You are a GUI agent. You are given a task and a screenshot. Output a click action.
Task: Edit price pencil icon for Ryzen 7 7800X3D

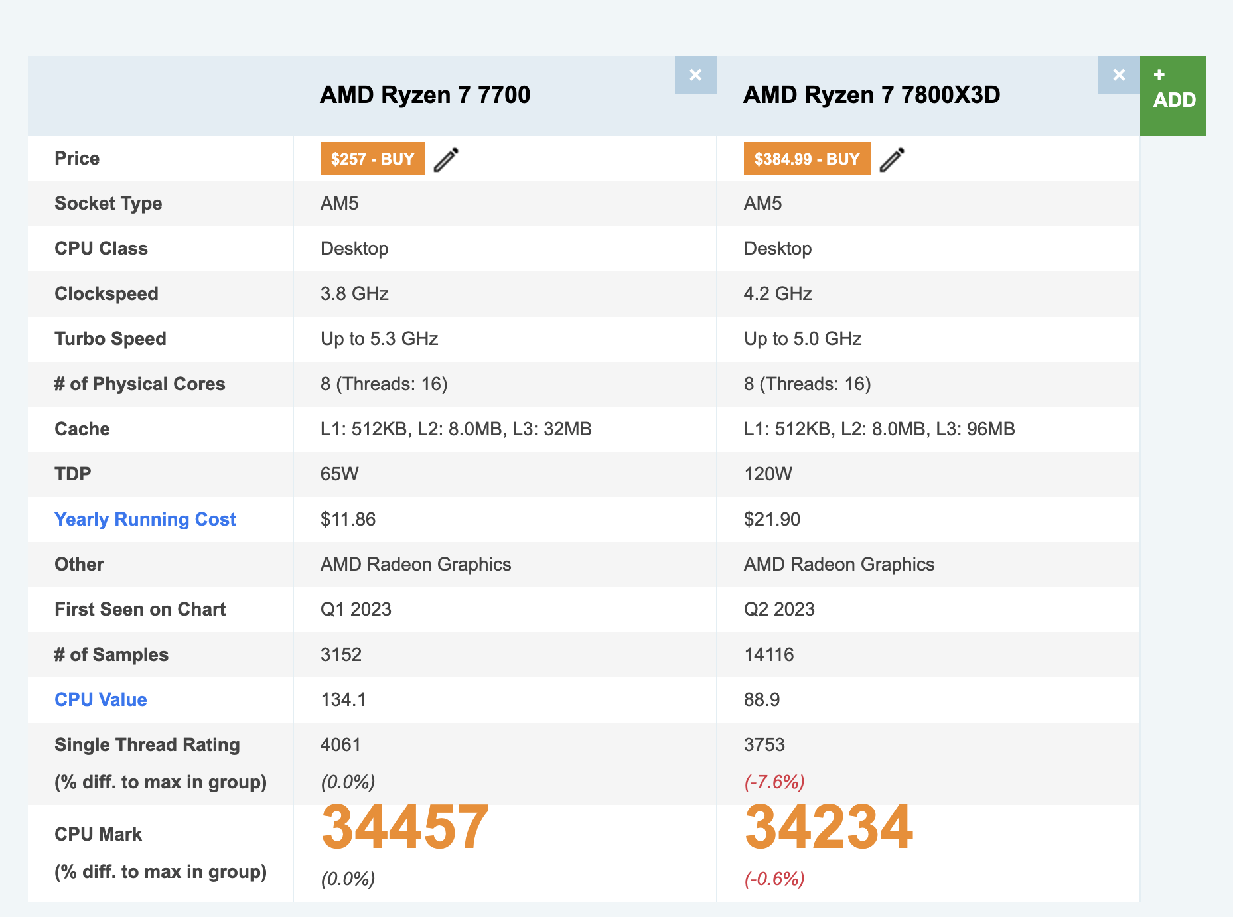coord(892,159)
